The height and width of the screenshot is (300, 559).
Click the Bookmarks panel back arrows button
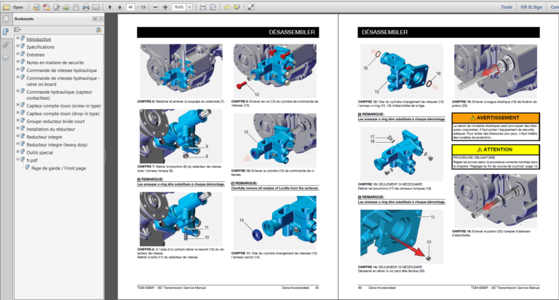tap(95, 18)
